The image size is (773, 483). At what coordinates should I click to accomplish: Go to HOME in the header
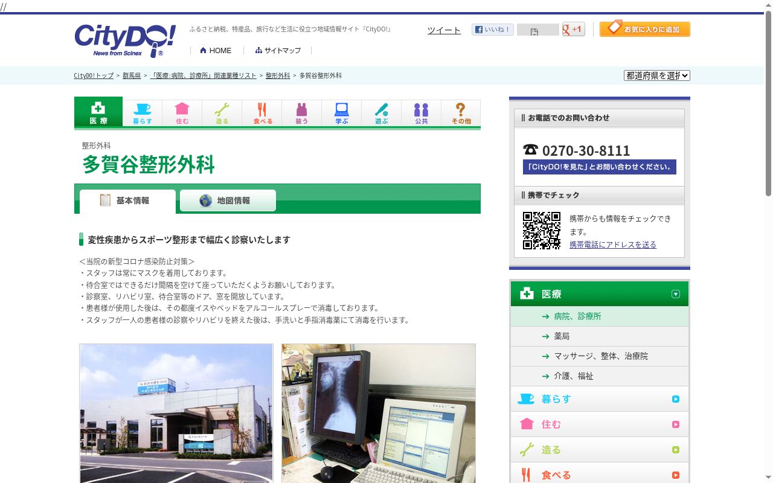tap(216, 51)
